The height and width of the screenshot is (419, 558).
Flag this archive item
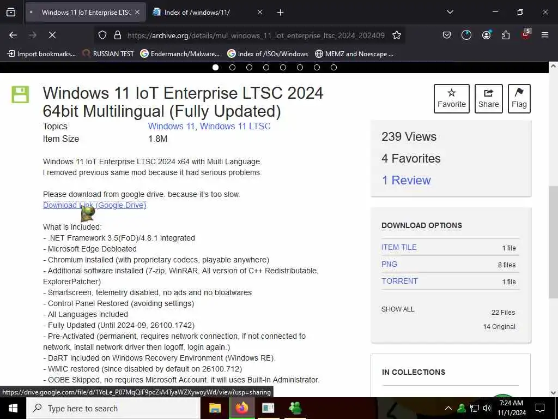click(x=519, y=99)
